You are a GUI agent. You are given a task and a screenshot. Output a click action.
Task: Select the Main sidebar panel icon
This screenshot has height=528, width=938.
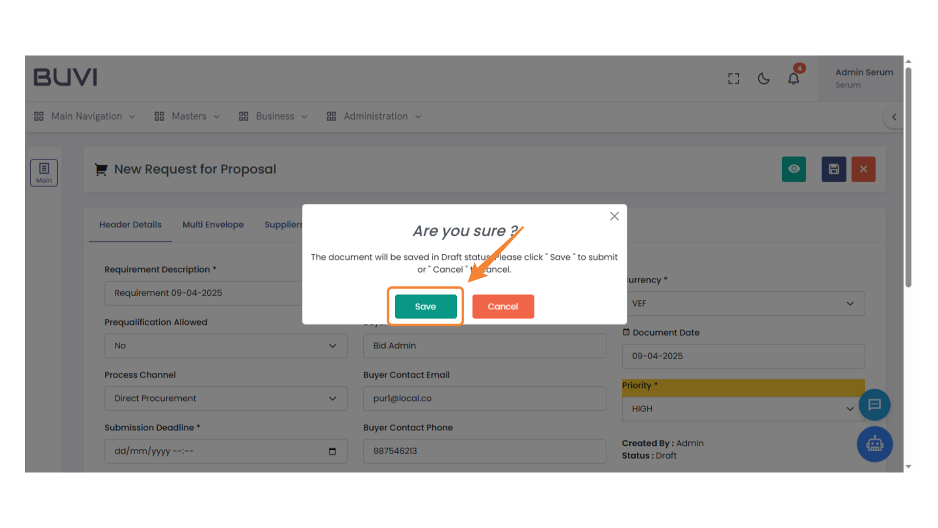coord(44,172)
